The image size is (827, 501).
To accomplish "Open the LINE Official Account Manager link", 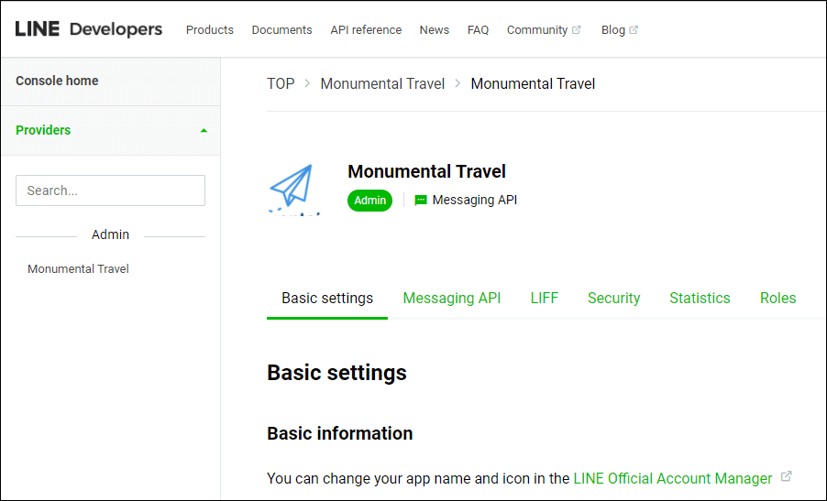I will [x=672, y=478].
